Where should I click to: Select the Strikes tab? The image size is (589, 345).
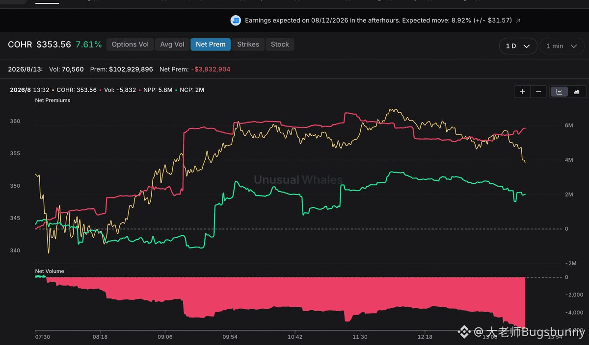click(248, 44)
